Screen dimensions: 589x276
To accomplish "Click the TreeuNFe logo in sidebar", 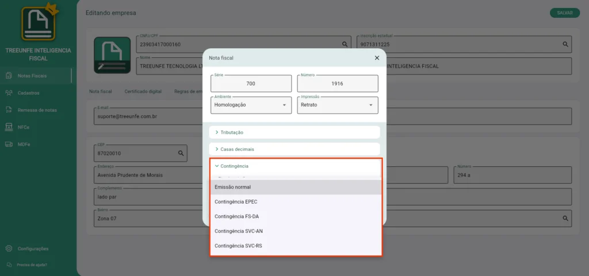I will pyautogui.click(x=39, y=22).
